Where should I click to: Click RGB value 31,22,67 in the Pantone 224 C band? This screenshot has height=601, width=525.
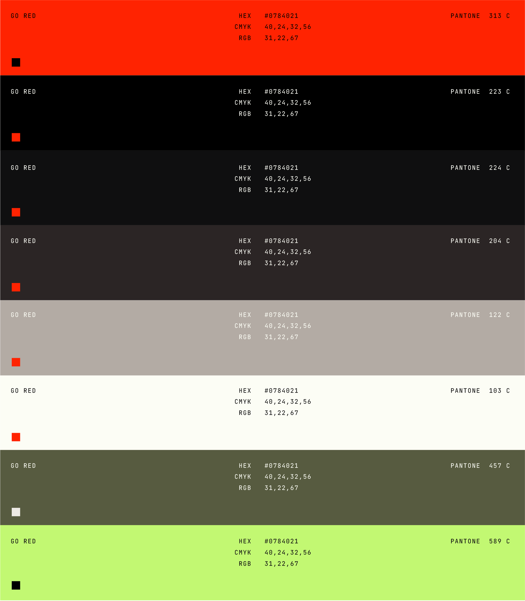click(x=281, y=190)
